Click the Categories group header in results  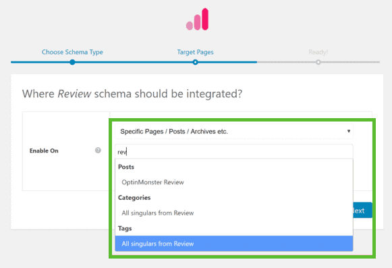pos(134,198)
